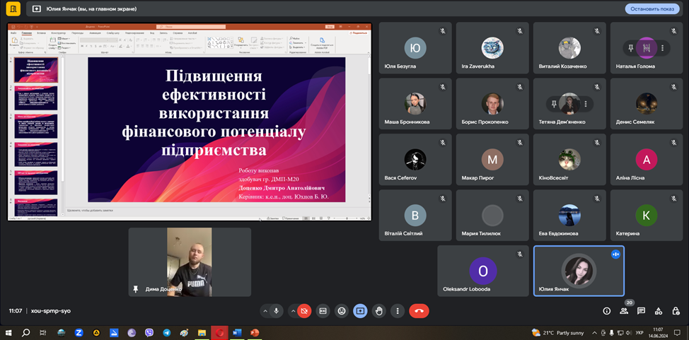Image resolution: width=689 pixels, height=340 pixels.
Task: Click УКР language indicator in tray
Action: 639,332
